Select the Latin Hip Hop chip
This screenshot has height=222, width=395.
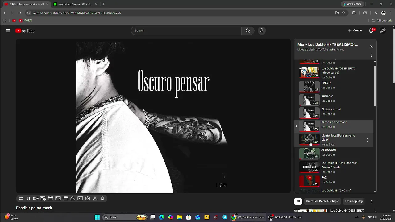pyautogui.click(x=354, y=201)
